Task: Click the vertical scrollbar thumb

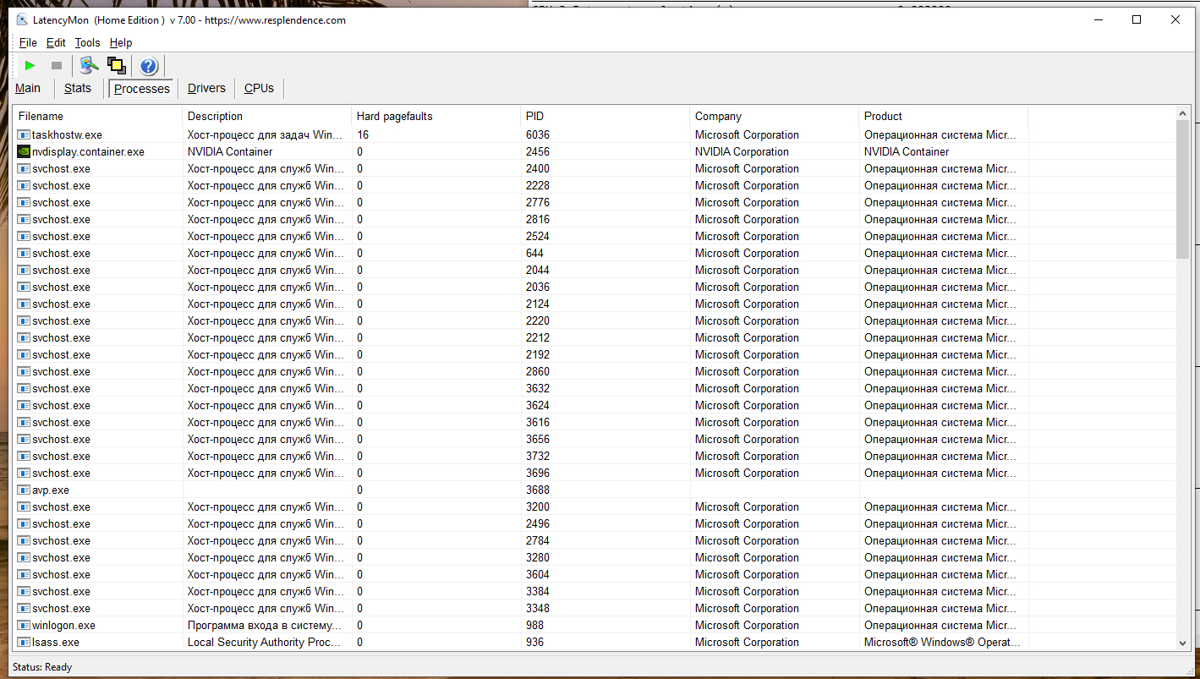Action: click(1182, 189)
